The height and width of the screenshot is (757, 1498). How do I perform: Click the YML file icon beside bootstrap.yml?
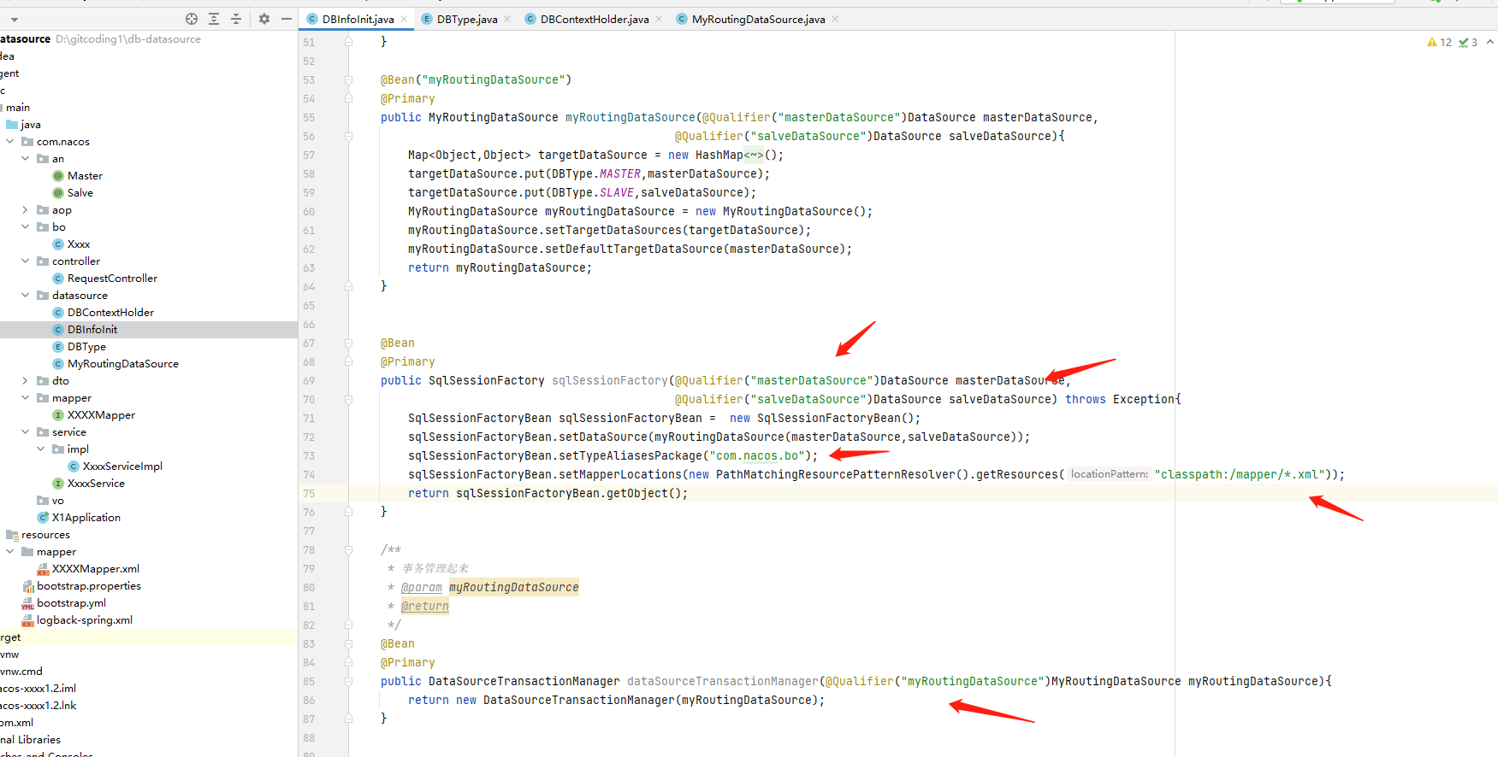27,603
